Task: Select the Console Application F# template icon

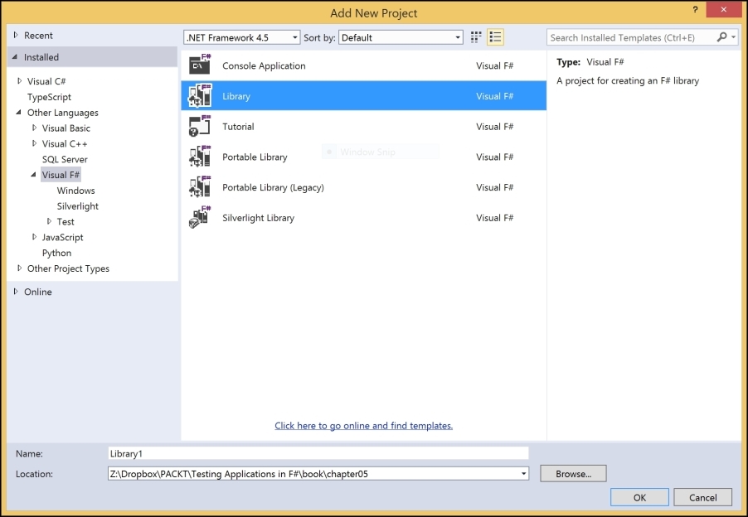Action: pos(199,64)
